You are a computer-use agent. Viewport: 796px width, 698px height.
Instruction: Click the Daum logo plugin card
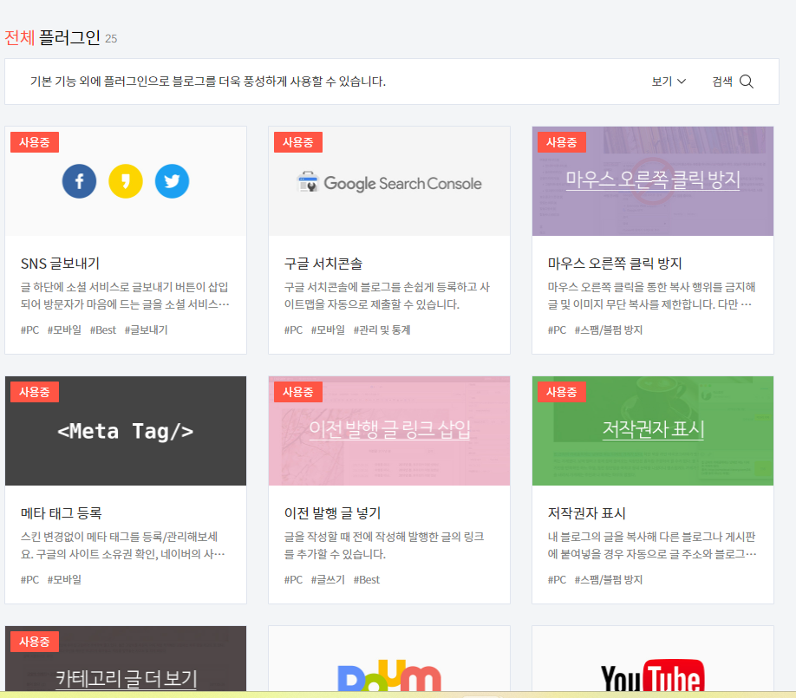point(389,659)
